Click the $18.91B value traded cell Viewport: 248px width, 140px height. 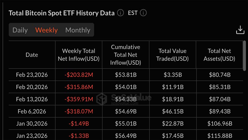pos(172,99)
